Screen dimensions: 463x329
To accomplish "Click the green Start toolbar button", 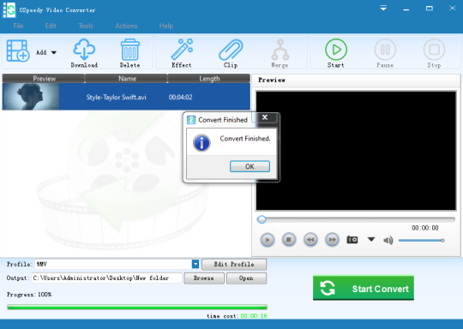I will pos(336,53).
